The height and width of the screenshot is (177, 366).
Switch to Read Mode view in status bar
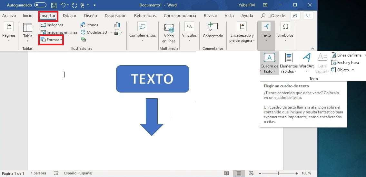pos(226,173)
